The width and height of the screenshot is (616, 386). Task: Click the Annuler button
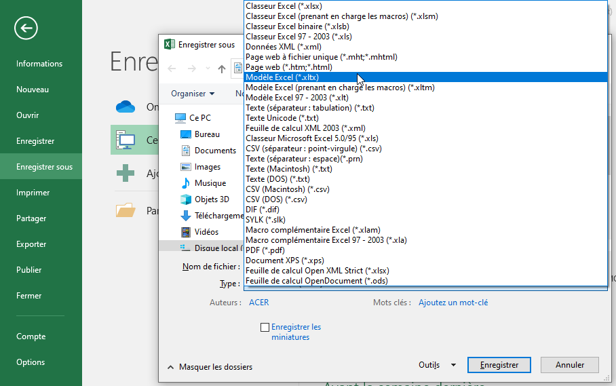[x=570, y=365]
